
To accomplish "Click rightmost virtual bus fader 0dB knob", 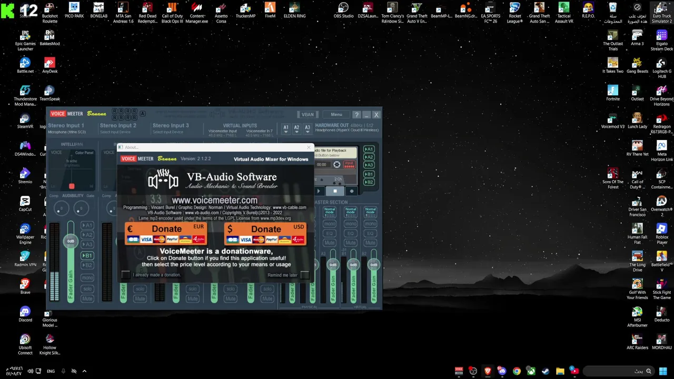I will pyautogui.click(x=373, y=265).
